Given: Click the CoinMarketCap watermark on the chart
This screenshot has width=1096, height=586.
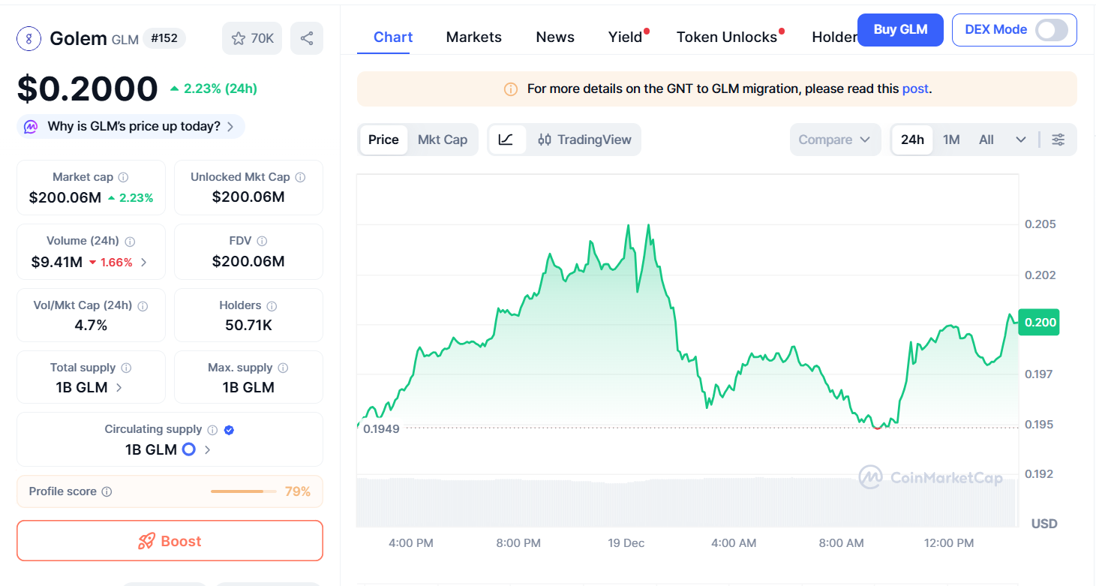Looking at the screenshot, I should click(932, 476).
